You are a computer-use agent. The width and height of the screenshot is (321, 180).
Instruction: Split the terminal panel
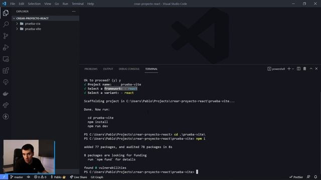tap(299, 69)
